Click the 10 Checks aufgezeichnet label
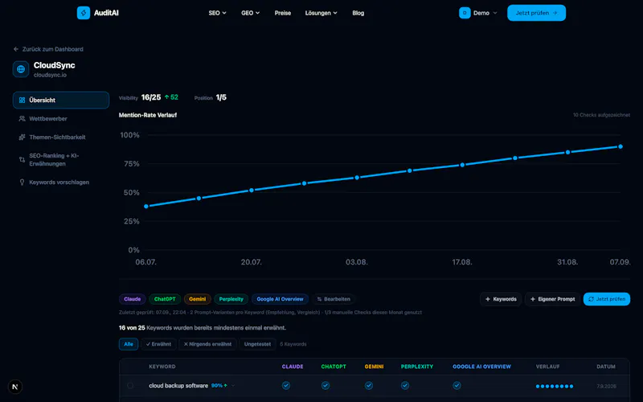 click(601, 115)
